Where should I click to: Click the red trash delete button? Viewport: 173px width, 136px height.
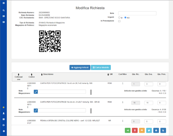[135, 130]
